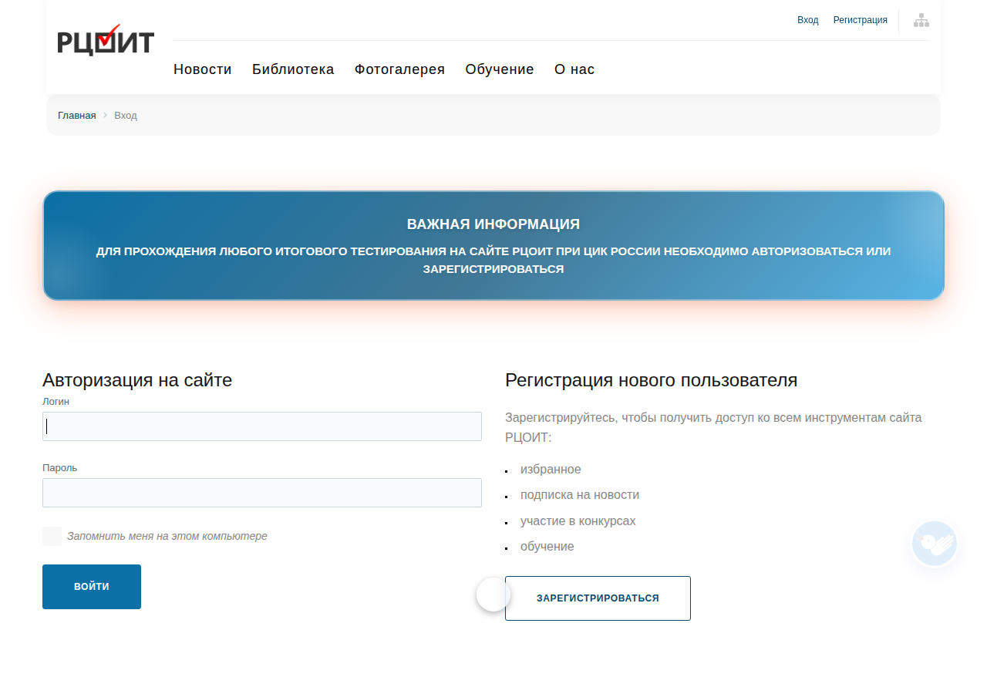Toggle the 'Запомнить меня на этом компьютере' checkbox
987x694 pixels.
coord(52,536)
